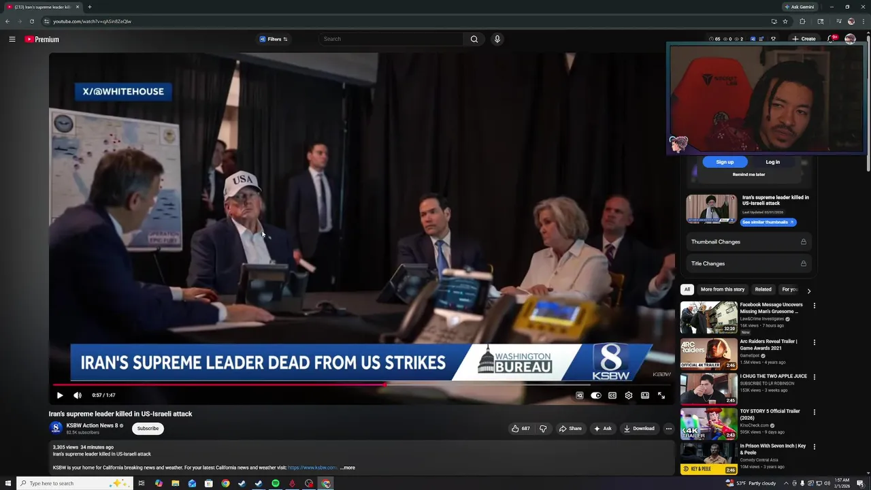
Task: Expand the locked Title Changes section
Action: pyautogui.click(x=749, y=263)
